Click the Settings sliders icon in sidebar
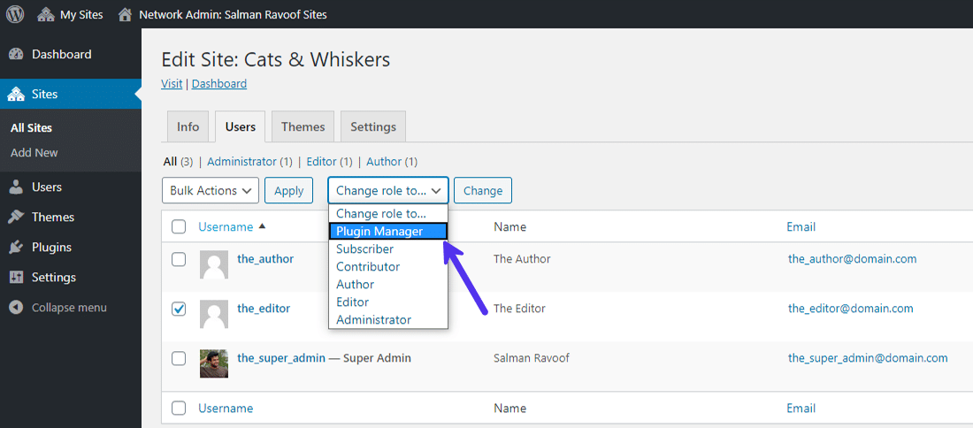The image size is (973, 428). coord(16,277)
